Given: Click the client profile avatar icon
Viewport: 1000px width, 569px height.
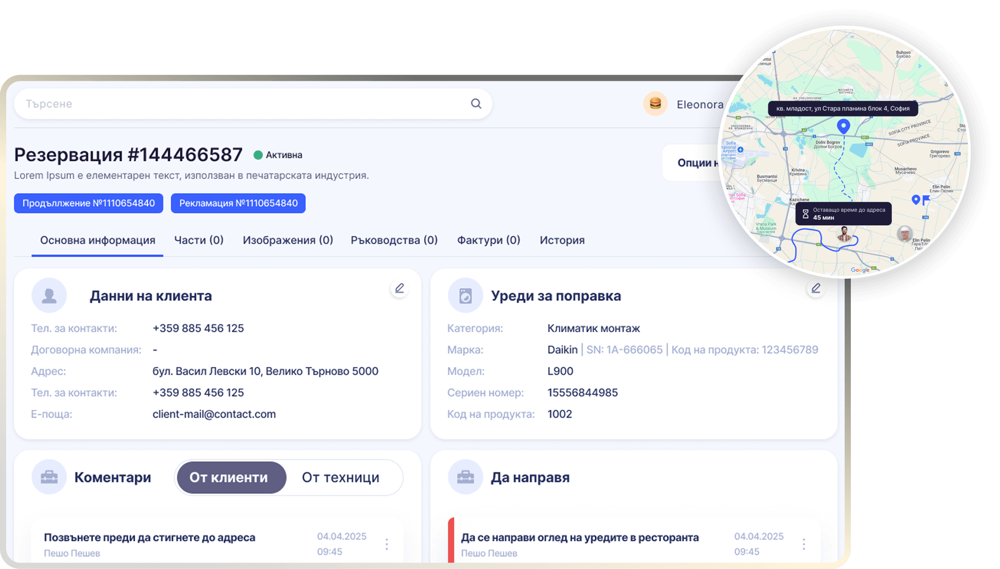Looking at the screenshot, I should point(49,296).
